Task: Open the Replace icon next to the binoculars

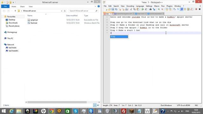Action: point(154,9)
